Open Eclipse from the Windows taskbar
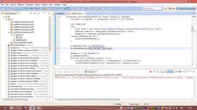This screenshot has width=197, height=110. pyautogui.click(x=32, y=108)
